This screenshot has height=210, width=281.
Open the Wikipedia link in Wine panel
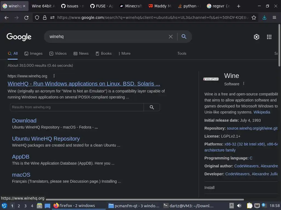(262, 112)
